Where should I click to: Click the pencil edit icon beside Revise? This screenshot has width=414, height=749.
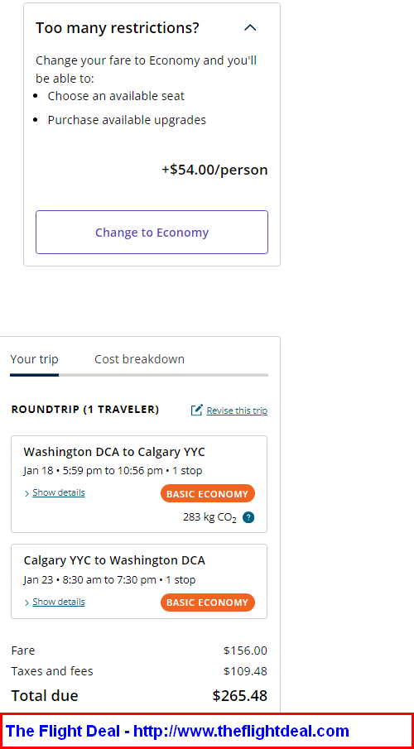click(x=196, y=411)
